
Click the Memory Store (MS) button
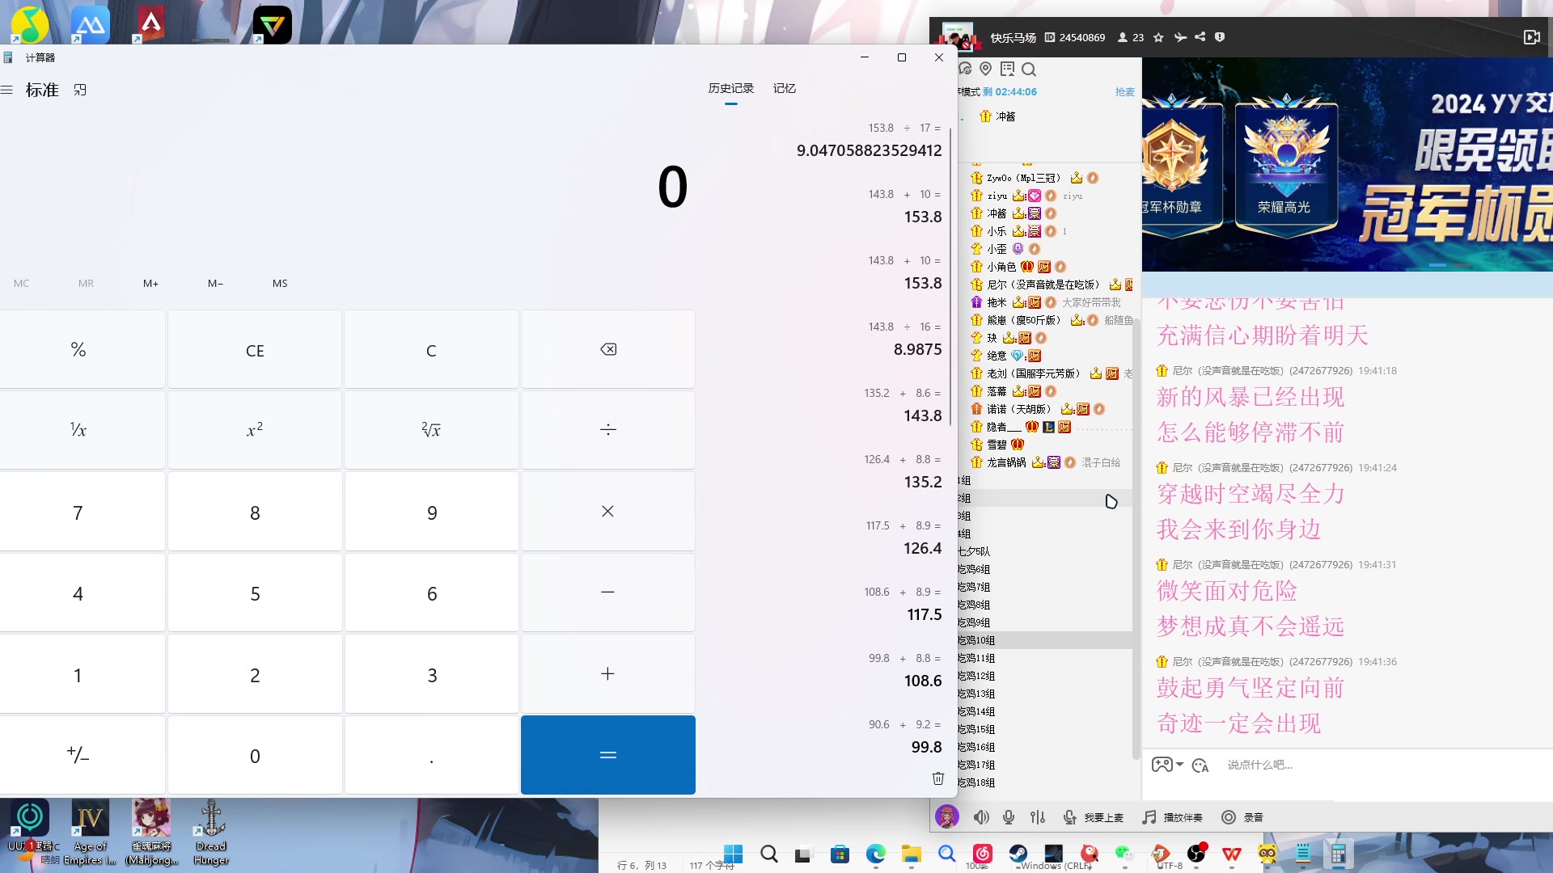tap(281, 284)
